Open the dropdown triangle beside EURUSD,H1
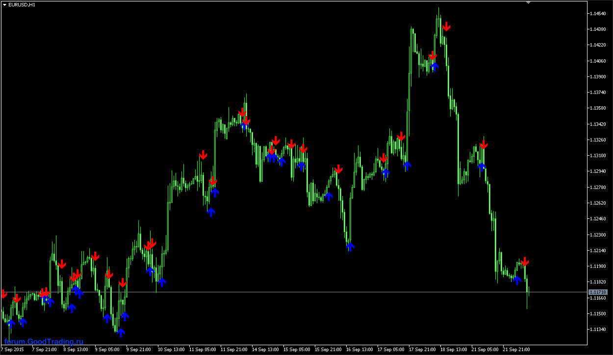 tap(4, 4)
